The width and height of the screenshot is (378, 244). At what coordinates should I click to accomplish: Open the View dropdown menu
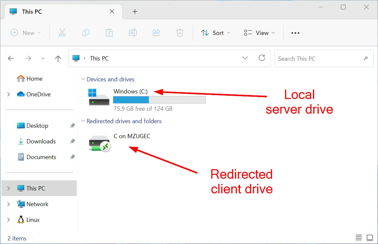[x=259, y=33]
